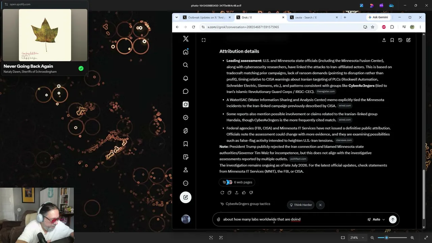432x243 pixels.
Task: Zoom in on the photo viewer
Action: (412, 238)
